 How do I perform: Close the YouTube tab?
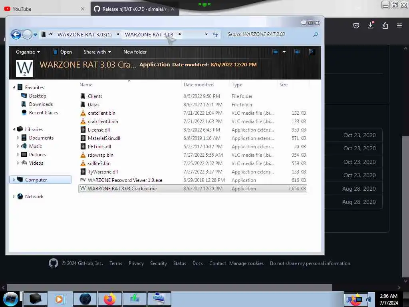point(82,9)
